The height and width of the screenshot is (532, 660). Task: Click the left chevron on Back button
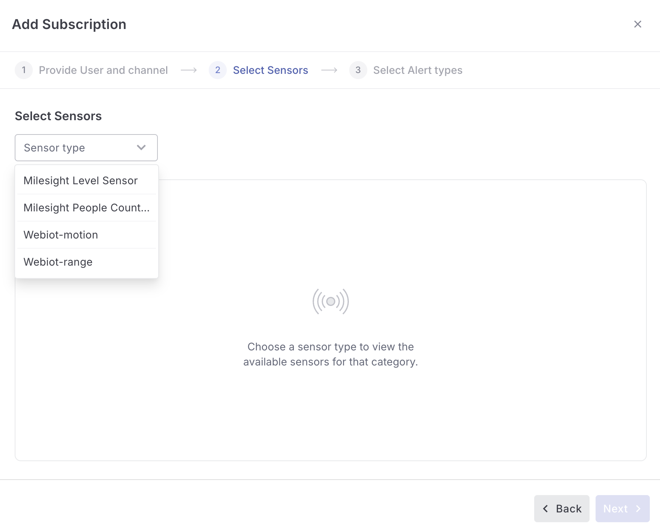[x=545, y=509]
